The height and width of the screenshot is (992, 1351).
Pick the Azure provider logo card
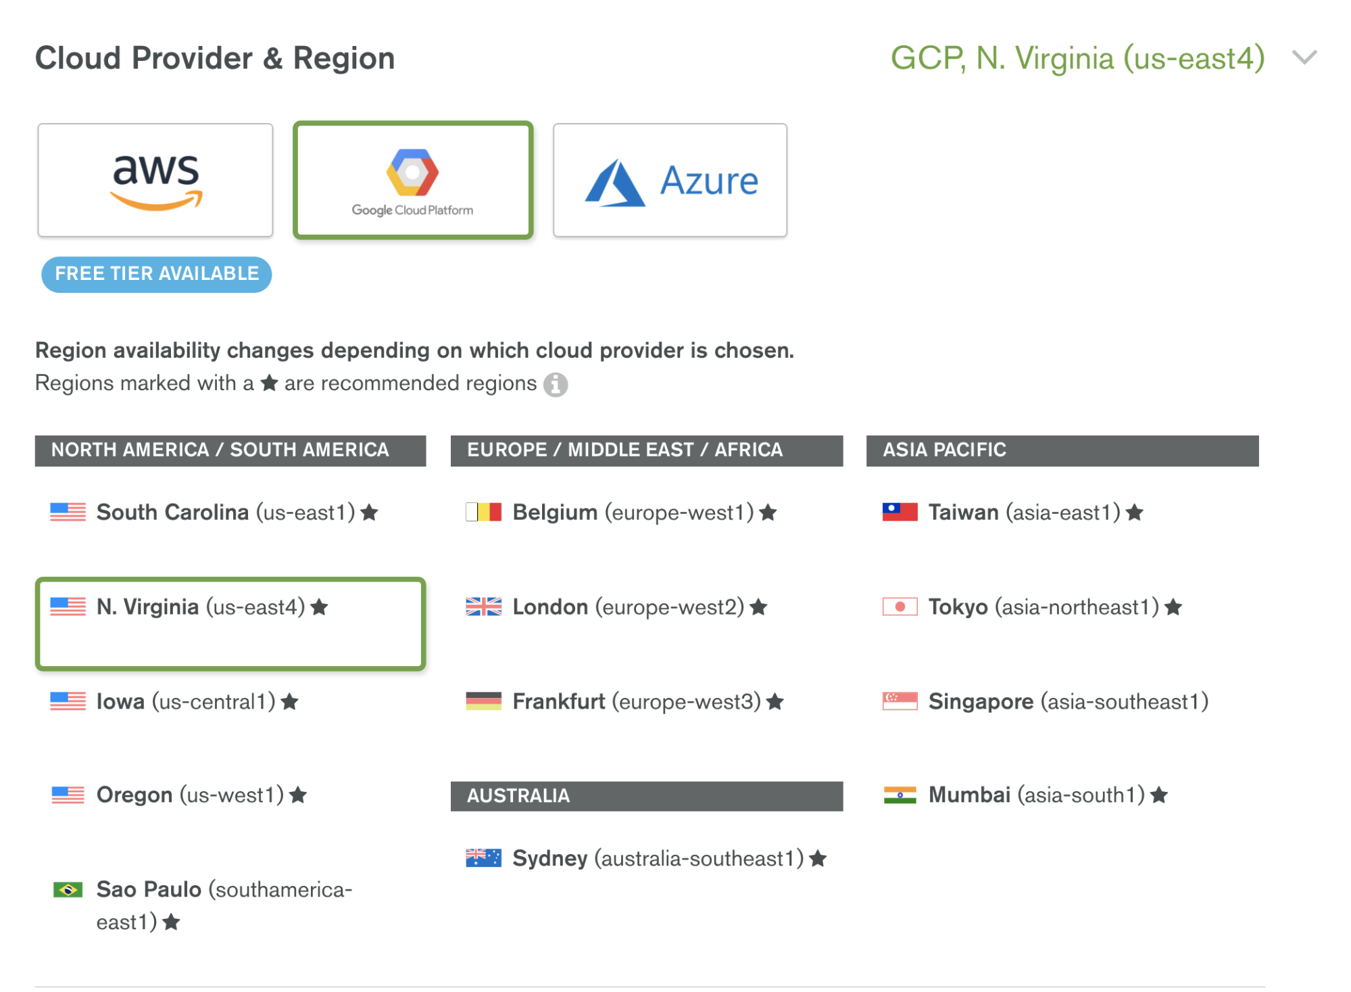[670, 180]
